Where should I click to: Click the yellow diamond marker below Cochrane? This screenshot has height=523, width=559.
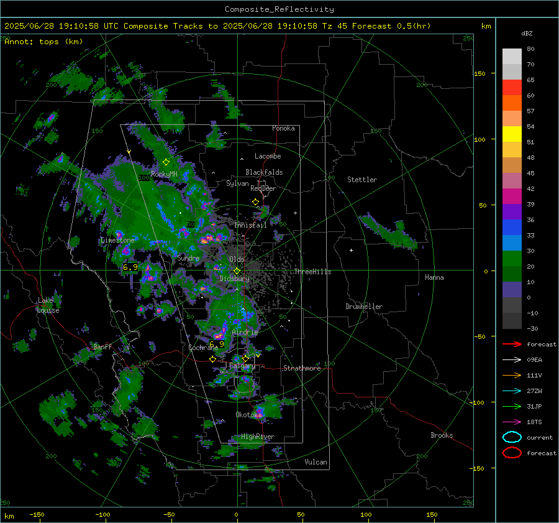(x=213, y=359)
